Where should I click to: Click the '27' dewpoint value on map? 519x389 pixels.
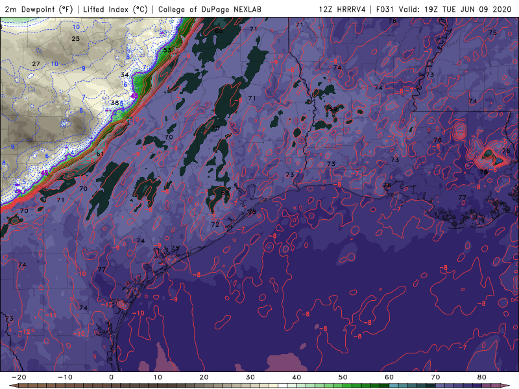(36, 64)
